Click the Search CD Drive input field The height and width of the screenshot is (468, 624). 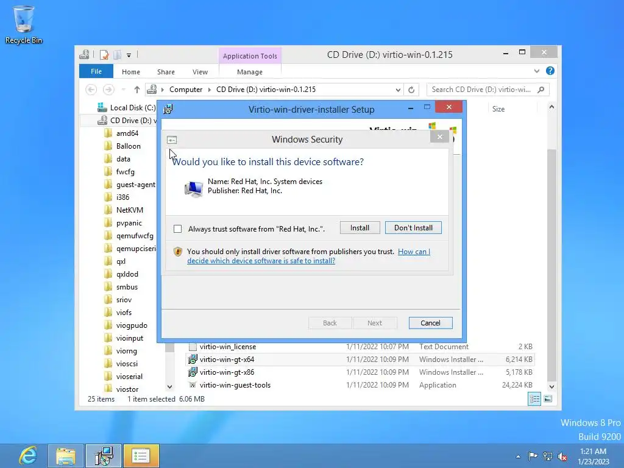(x=481, y=90)
